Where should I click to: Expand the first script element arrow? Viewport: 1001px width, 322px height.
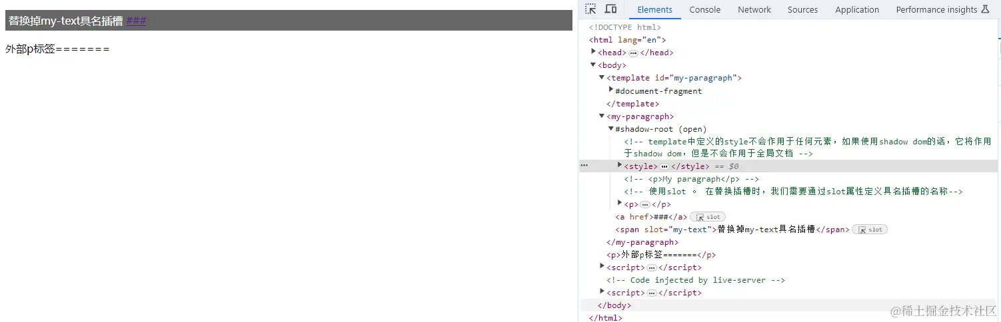[x=602, y=266]
